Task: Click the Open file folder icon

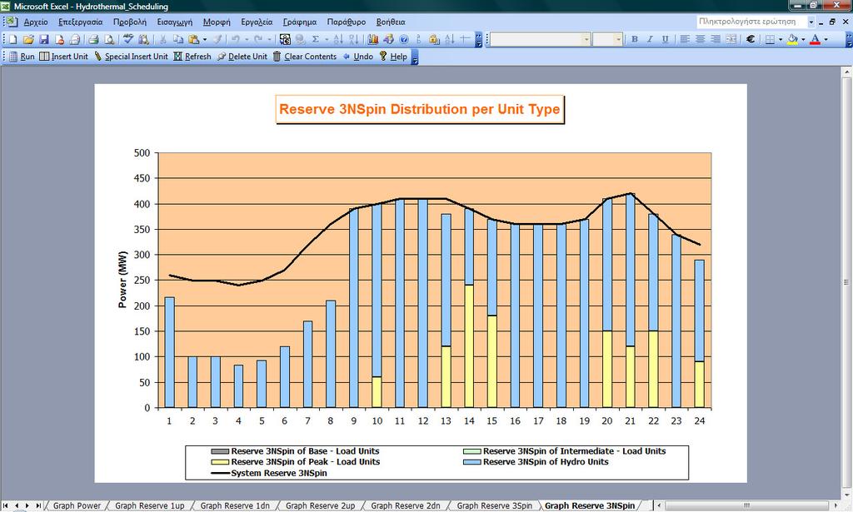Action: pos(28,39)
